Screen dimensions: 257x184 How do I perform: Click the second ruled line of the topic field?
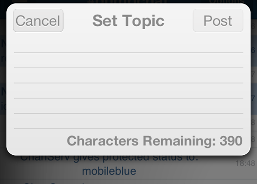click(x=129, y=60)
